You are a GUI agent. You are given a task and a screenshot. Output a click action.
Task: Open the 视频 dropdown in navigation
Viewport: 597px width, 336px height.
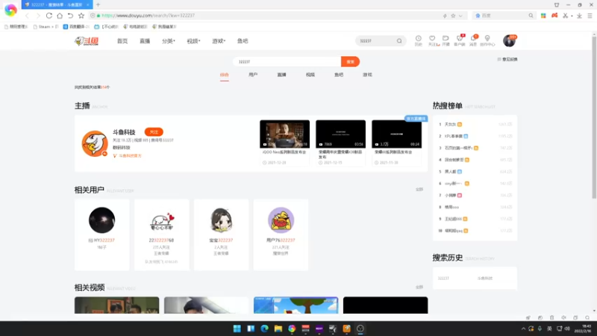click(193, 41)
